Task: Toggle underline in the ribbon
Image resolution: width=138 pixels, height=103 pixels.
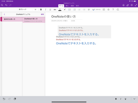Action: coord(50,9)
